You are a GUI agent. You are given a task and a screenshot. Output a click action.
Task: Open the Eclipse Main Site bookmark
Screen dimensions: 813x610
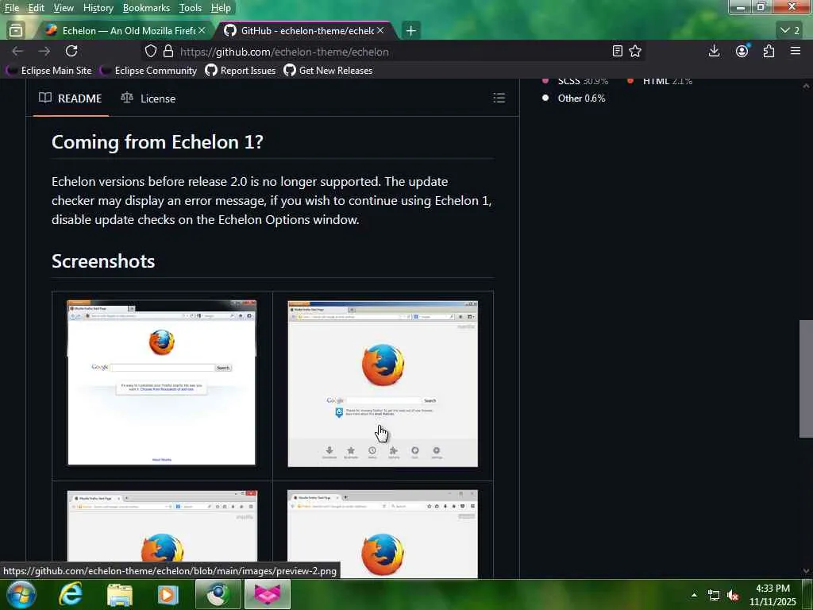[48, 71]
